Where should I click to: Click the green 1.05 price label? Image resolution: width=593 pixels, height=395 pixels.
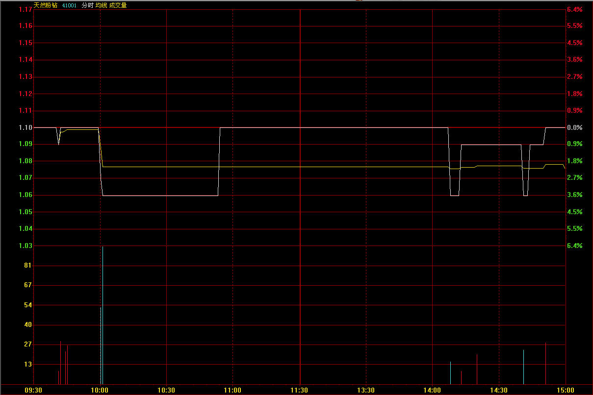[25, 212]
